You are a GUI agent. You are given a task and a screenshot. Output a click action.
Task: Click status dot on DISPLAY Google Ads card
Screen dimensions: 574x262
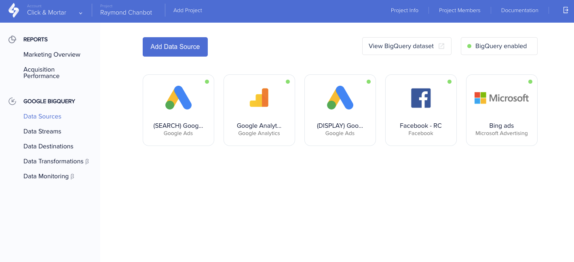point(369,82)
